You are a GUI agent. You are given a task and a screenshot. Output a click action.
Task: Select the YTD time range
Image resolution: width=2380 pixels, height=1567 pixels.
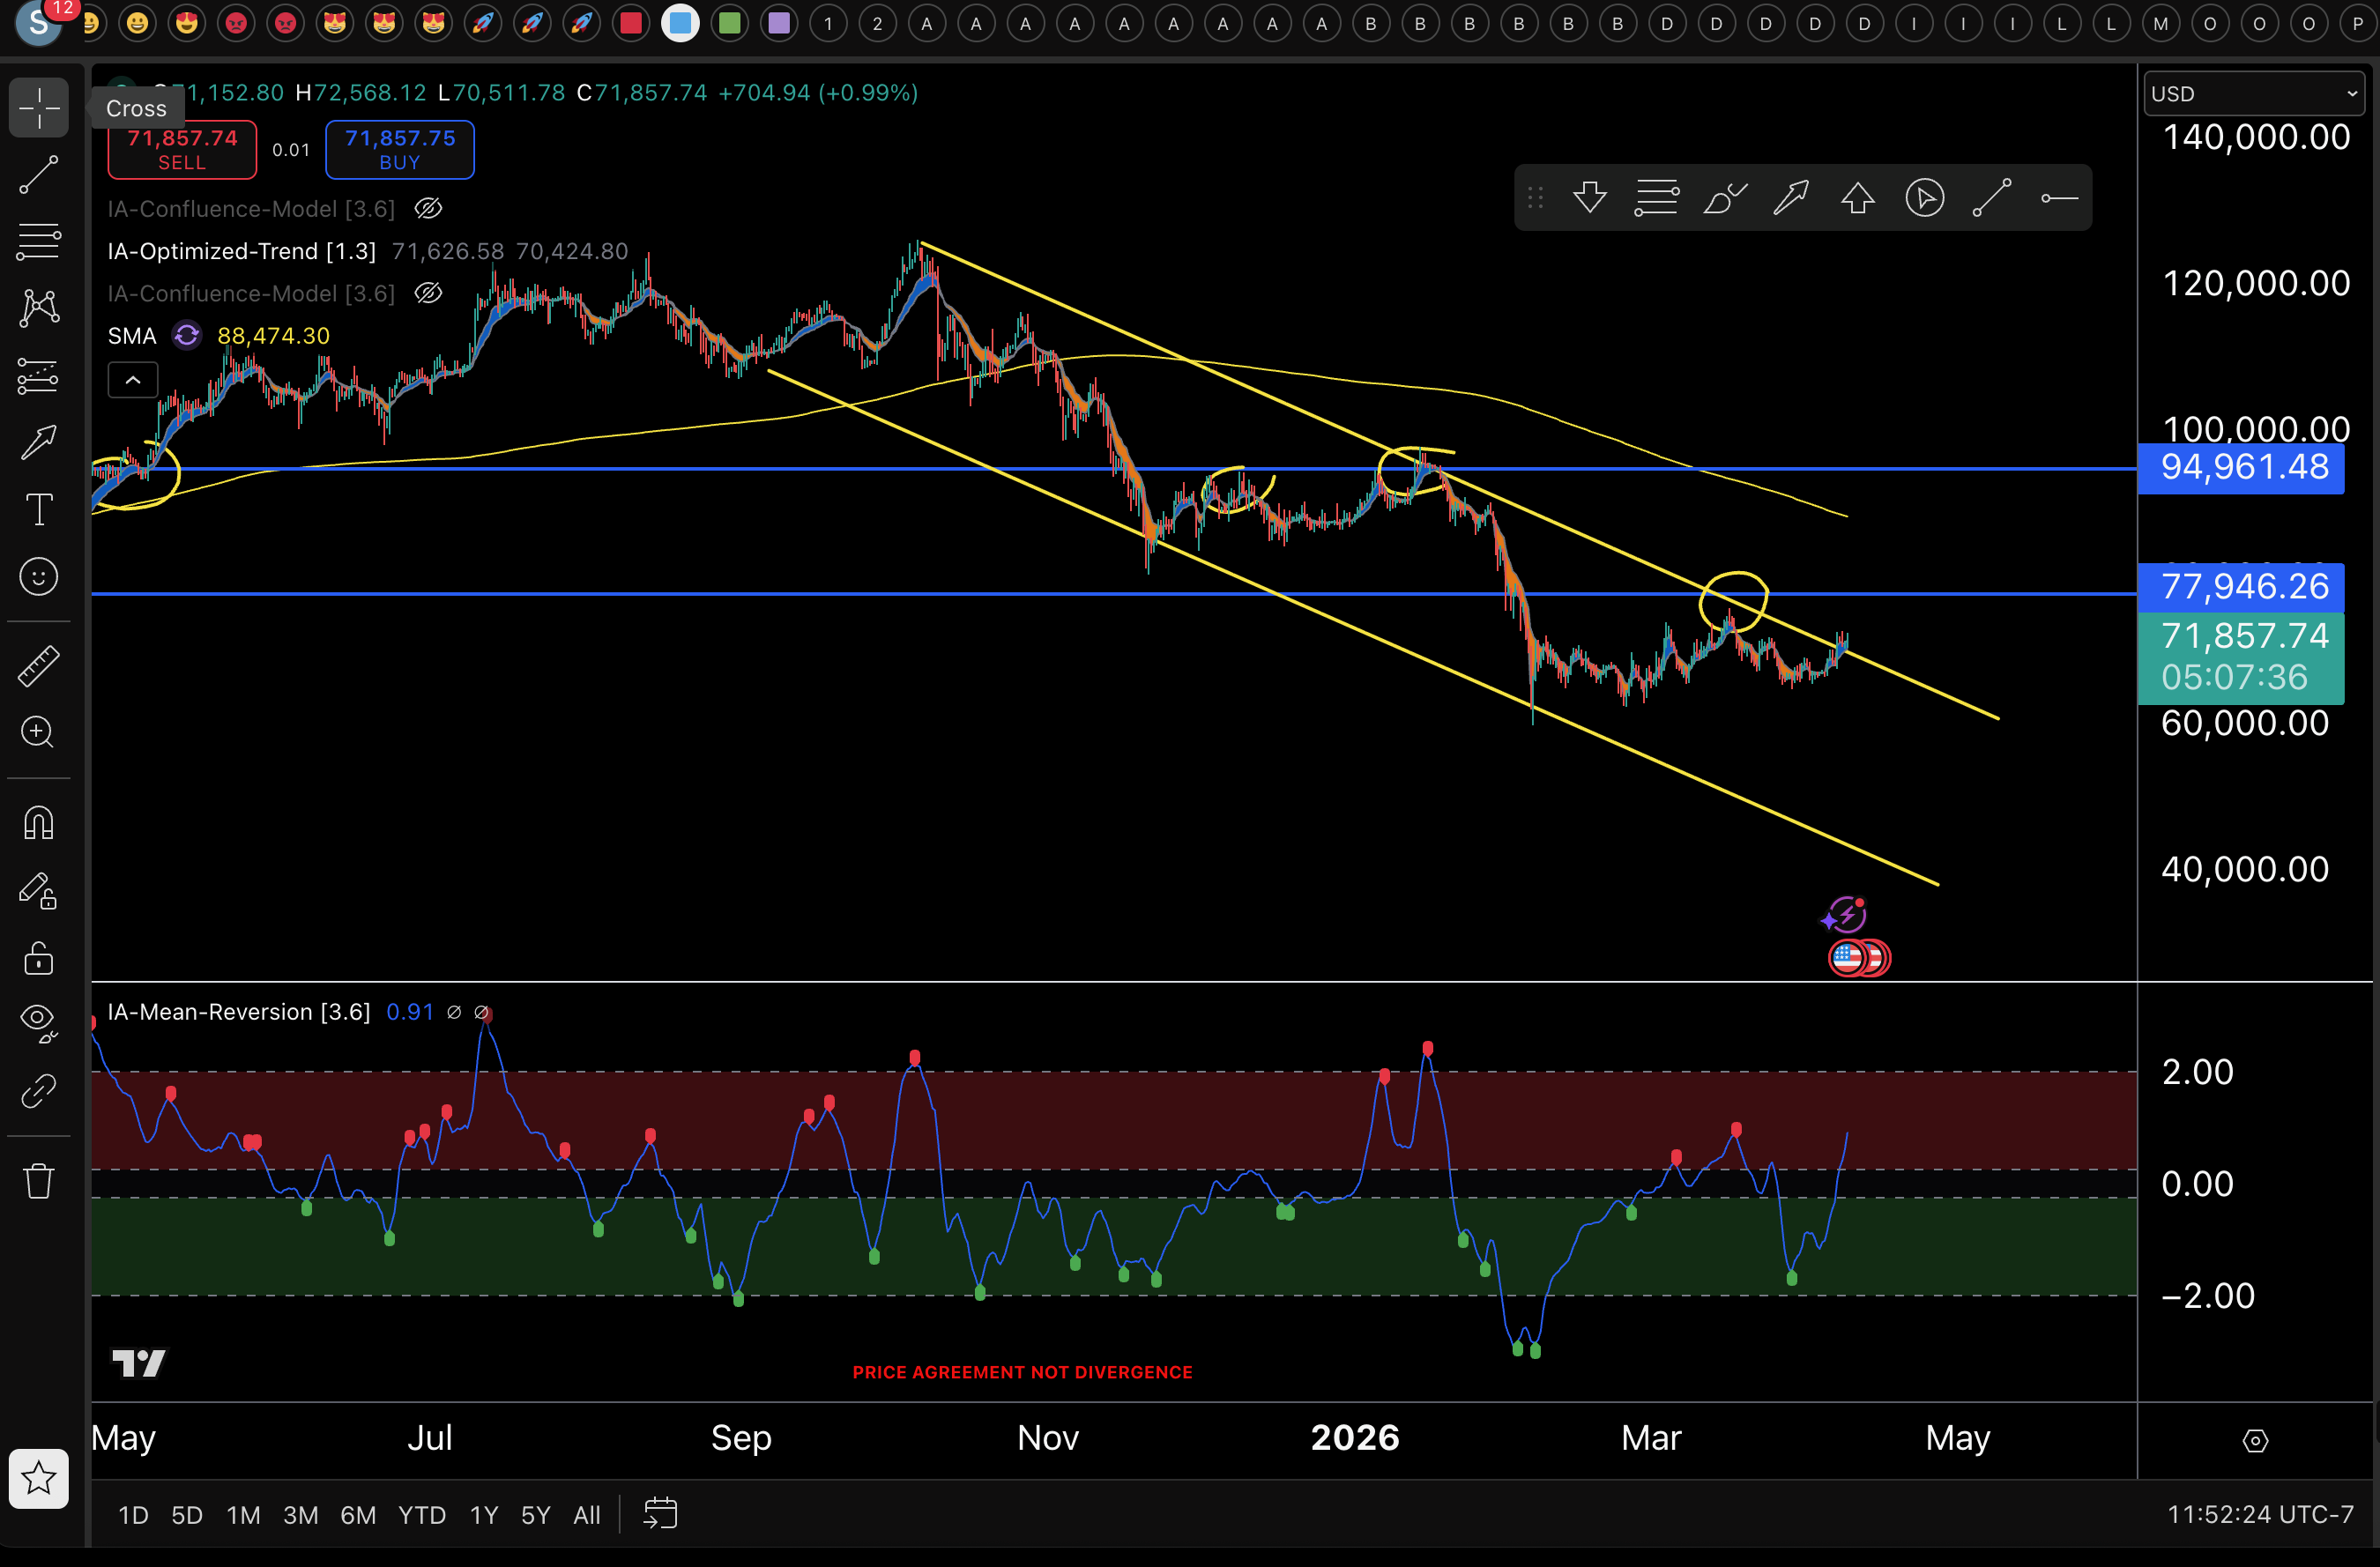tap(421, 1514)
